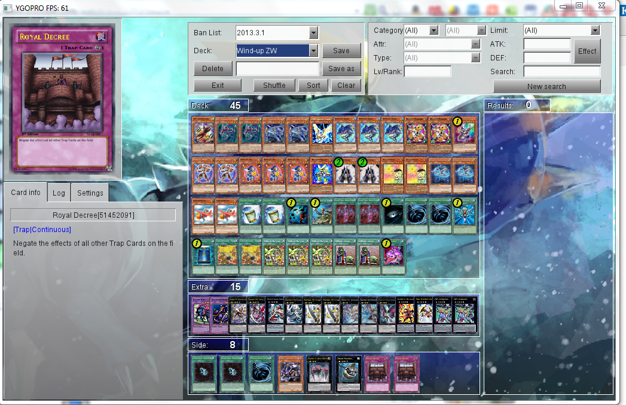
Task: Click the [Trap|Continuous] type text
Action: [42, 230]
